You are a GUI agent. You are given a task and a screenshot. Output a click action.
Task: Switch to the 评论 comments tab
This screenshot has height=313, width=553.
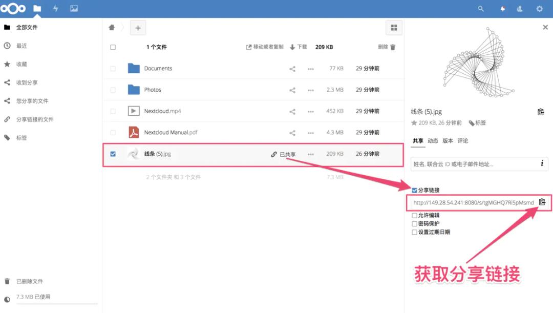[x=462, y=140]
